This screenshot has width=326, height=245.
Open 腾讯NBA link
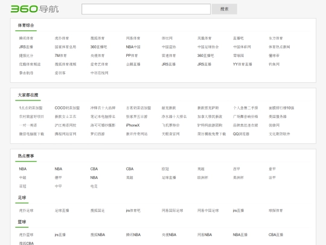[133, 235]
